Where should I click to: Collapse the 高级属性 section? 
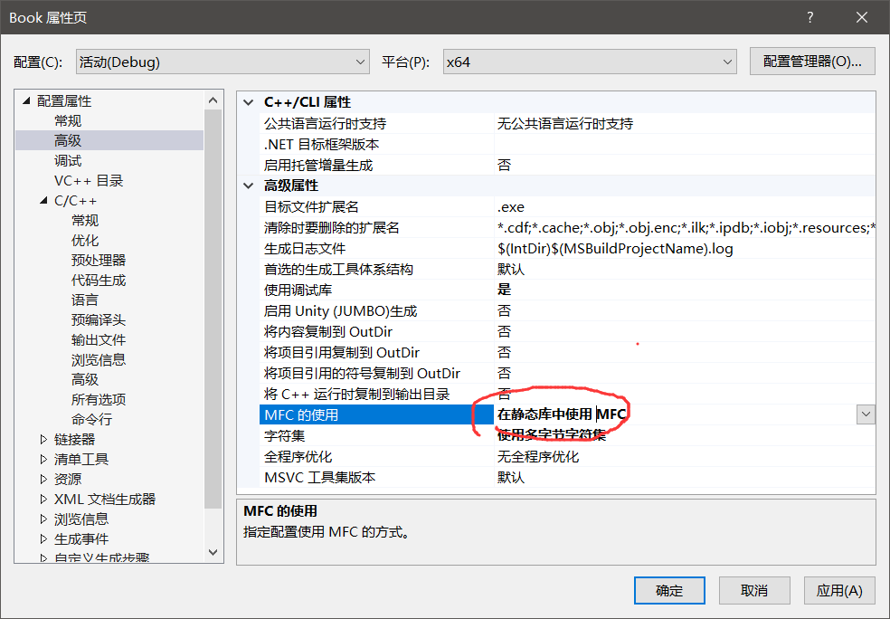248,185
